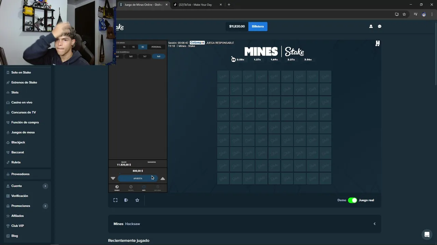
Task: Switch Demo / Juego real toggle
Action: point(352,200)
